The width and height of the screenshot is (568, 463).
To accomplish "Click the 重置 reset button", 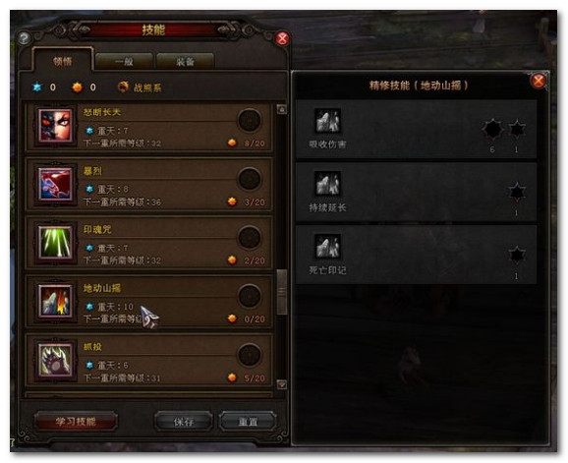I will (x=249, y=422).
